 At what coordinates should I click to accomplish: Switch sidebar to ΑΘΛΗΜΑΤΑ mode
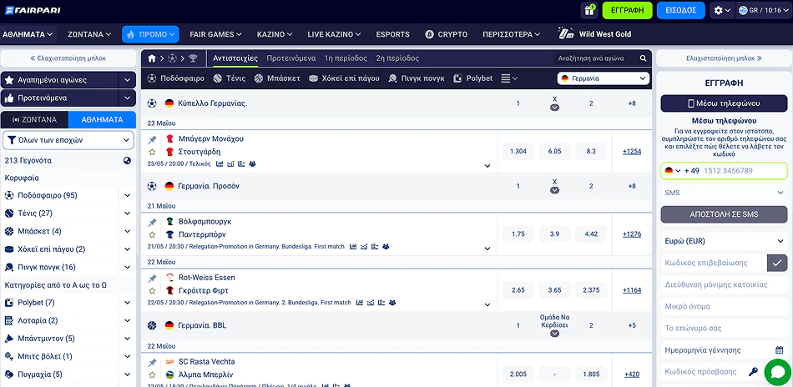coord(102,120)
